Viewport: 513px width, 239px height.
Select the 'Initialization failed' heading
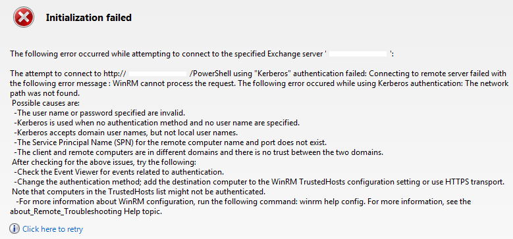click(x=89, y=18)
